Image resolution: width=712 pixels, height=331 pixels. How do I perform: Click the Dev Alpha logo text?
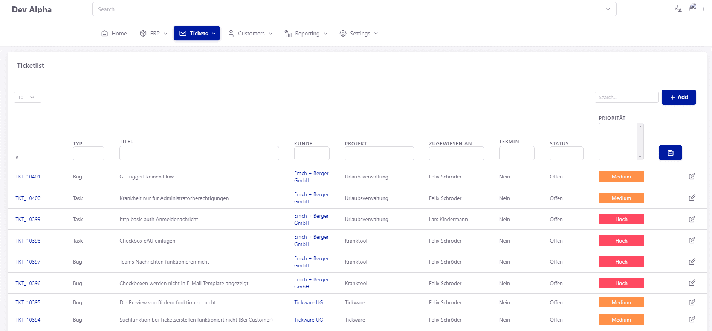click(32, 9)
